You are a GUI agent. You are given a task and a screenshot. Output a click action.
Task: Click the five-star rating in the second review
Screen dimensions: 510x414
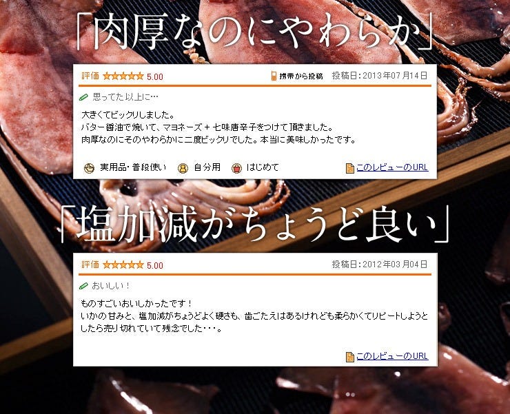(x=123, y=265)
